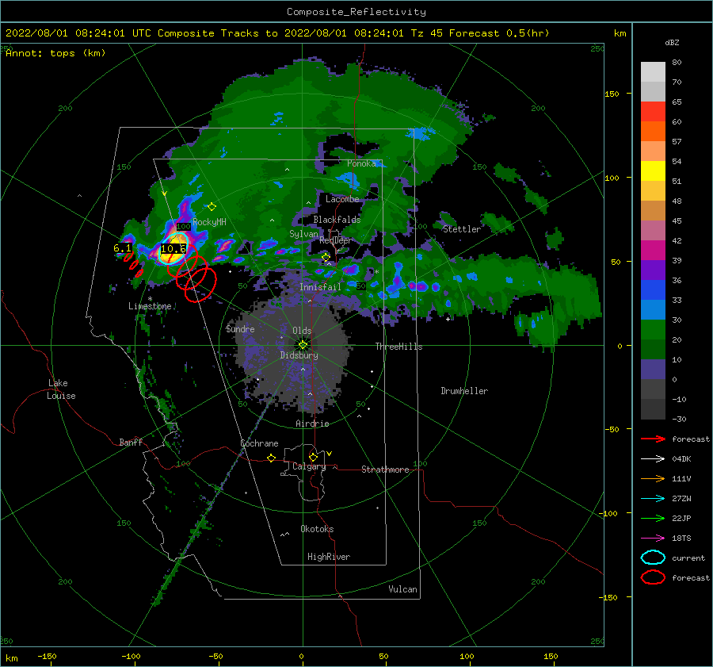This screenshot has height=667, width=713.
Task: Select the magenta 18TS arrow legend icon
Action: tap(653, 538)
